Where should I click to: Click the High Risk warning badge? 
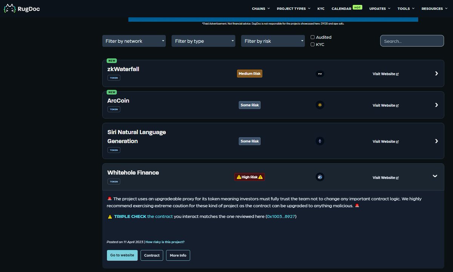point(250,177)
